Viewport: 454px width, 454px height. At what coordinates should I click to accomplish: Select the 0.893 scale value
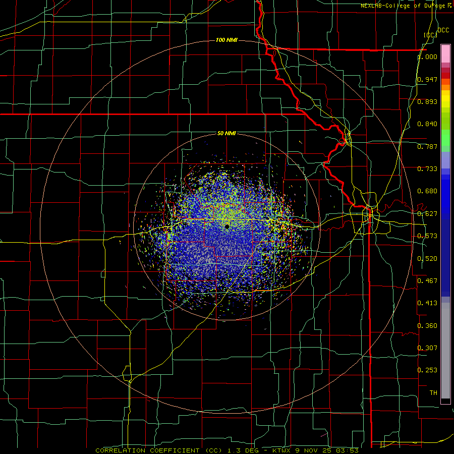(427, 101)
